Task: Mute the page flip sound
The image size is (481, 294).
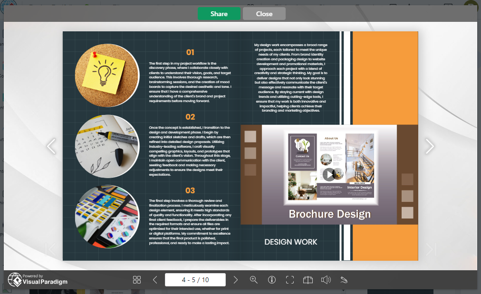Action: coord(326,280)
